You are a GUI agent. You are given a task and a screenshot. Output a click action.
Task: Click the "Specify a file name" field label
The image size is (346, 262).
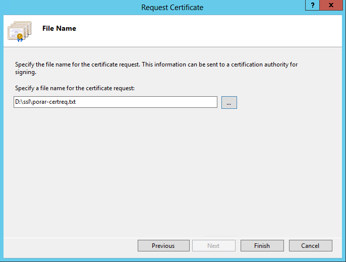coord(74,88)
